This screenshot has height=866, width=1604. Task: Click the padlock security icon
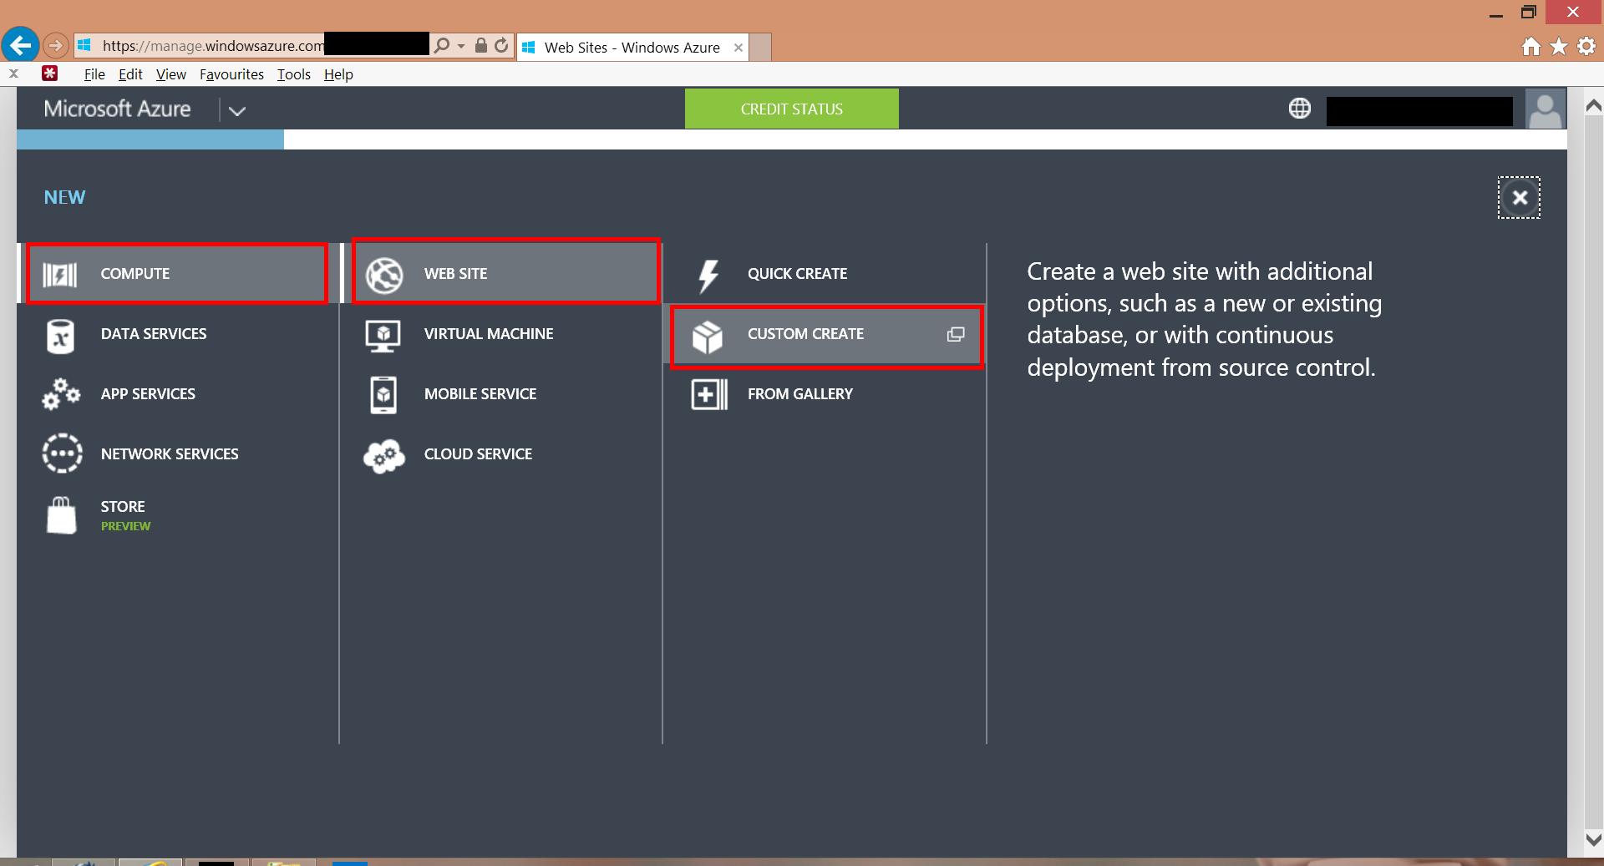click(x=481, y=46)
